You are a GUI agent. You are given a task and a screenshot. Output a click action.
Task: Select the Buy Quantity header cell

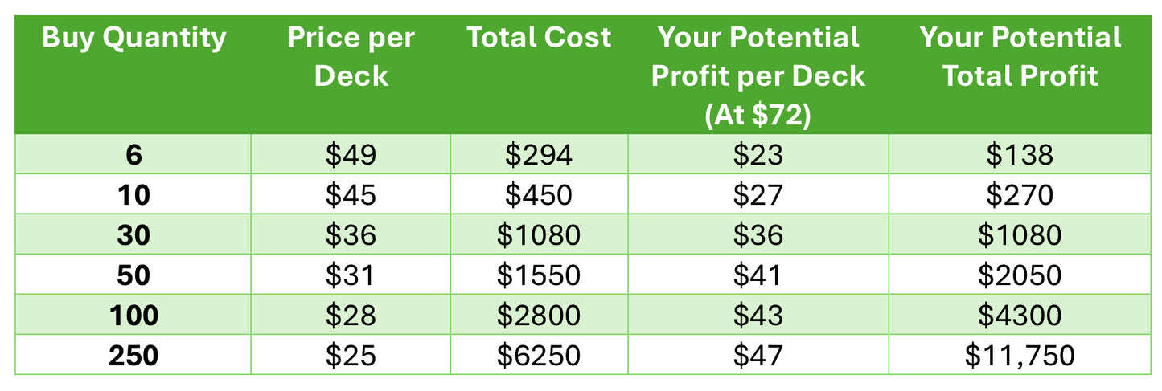[133, 75]
